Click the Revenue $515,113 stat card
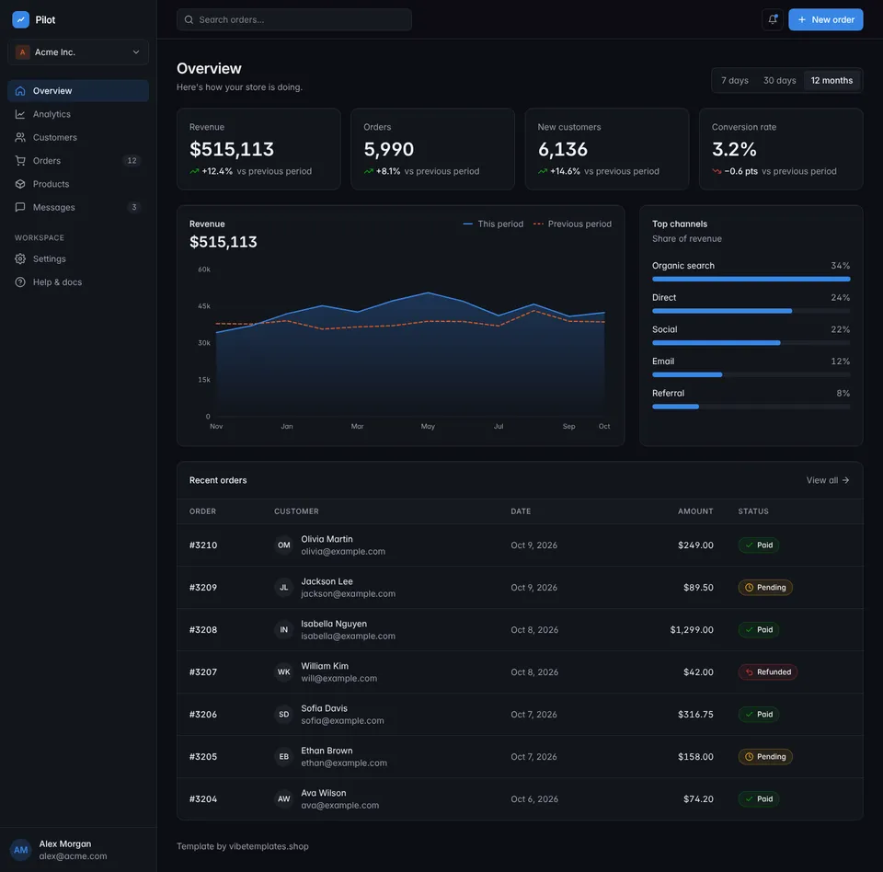The width and height of the screenshot is (883, 872). [x=258, y=149]
